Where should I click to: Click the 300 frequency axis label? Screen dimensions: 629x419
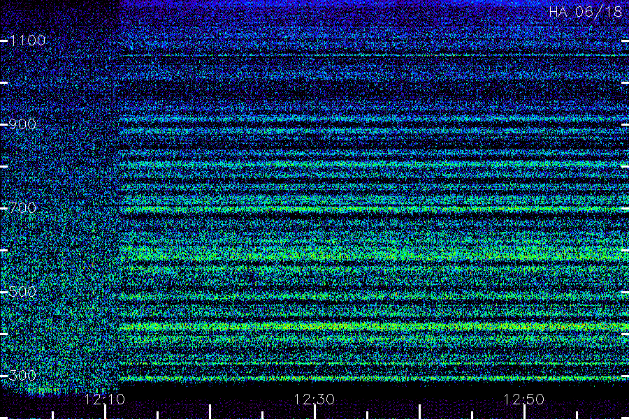pos(22,375)
